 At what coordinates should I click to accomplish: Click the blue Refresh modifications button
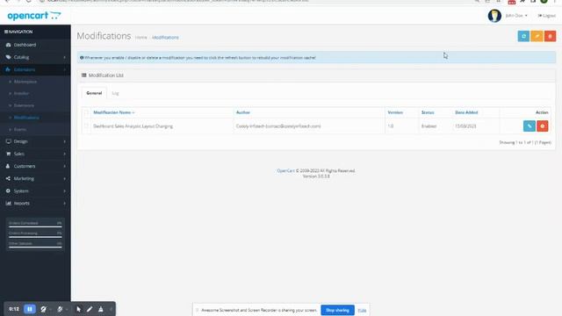523,36
